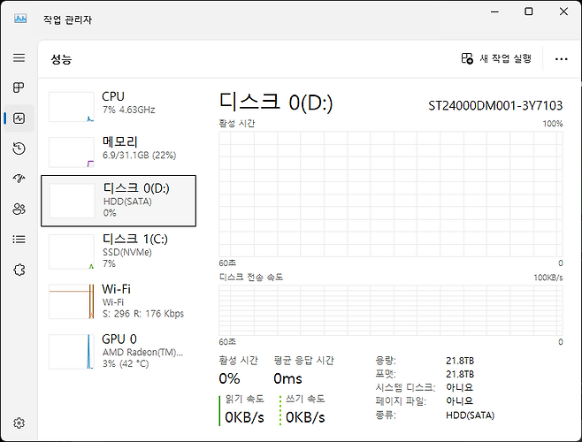The width and height of the screenshot is (582, 442).
Task: Show the Wi-Fi performance graph
Action: pyautogui.click(x=119, y=301)
